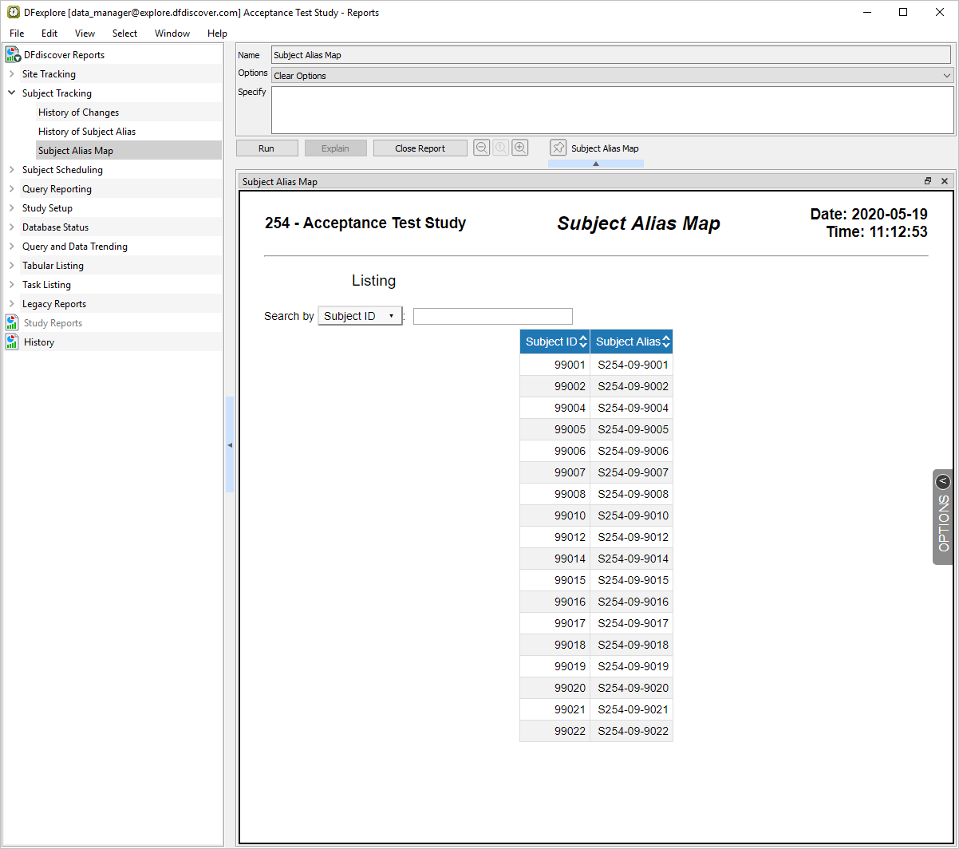Open the Window menu
Image resolution: width=959 pixels, height=849 pixels.
coord(172,34)
